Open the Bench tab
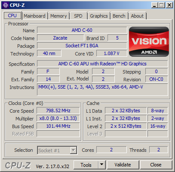This screenshot has height=172, width=175. click(x=119, y=16)
